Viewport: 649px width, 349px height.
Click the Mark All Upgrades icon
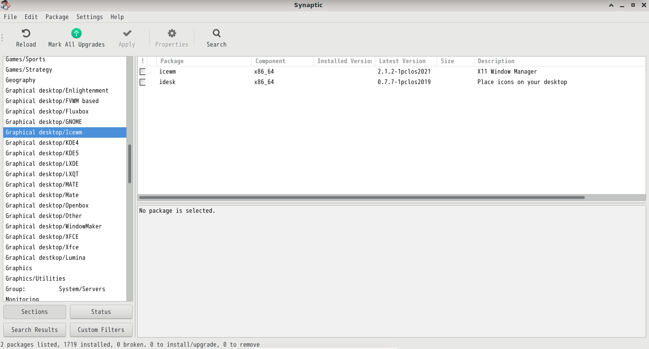tap(76, 33)
